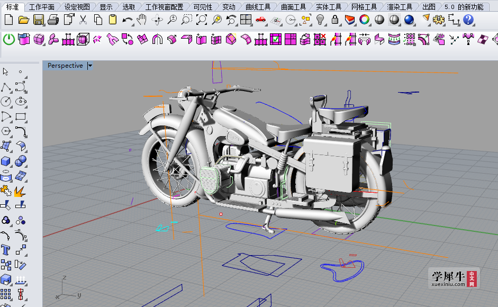Click the pink arch bridge icon
Screen dimensions: 498x307
pos(157,39)
